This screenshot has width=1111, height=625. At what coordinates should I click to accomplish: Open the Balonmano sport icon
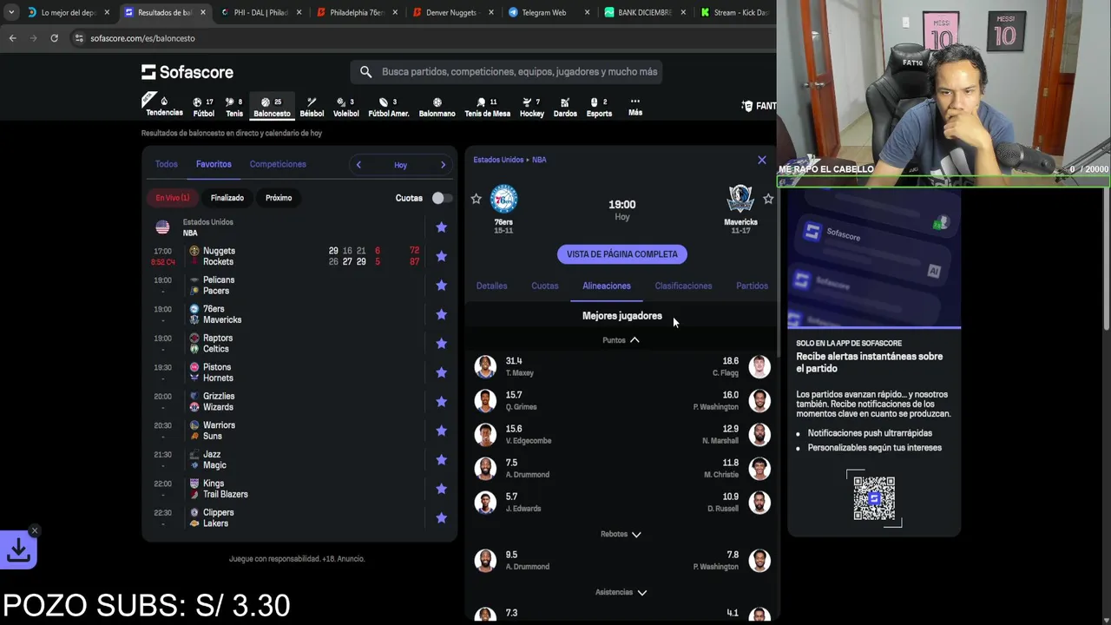coord(437,107)
